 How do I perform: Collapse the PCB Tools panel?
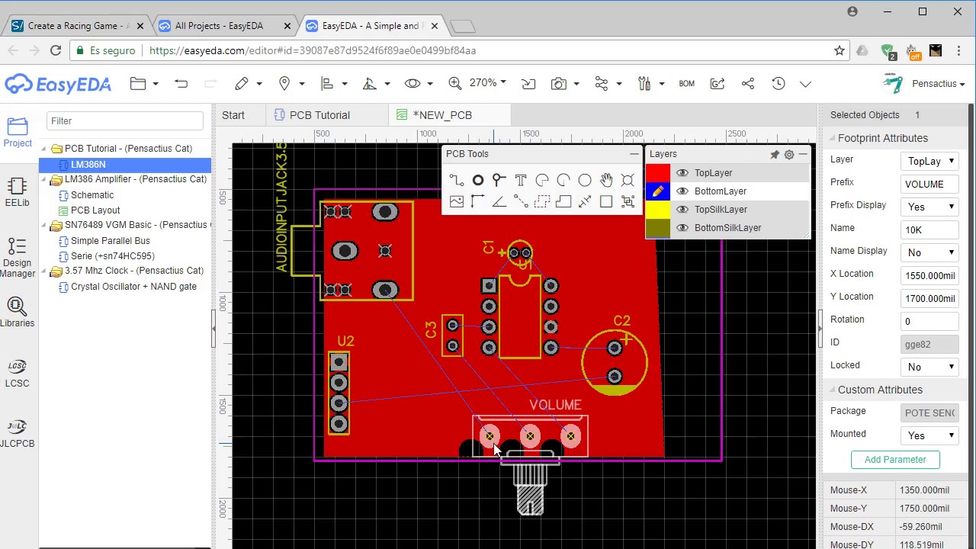click(634, 154)
